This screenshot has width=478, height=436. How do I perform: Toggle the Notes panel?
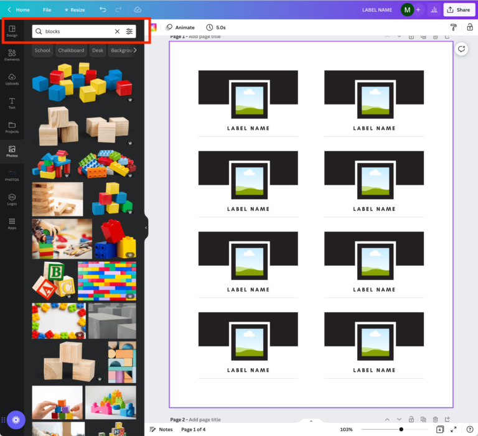161,429
